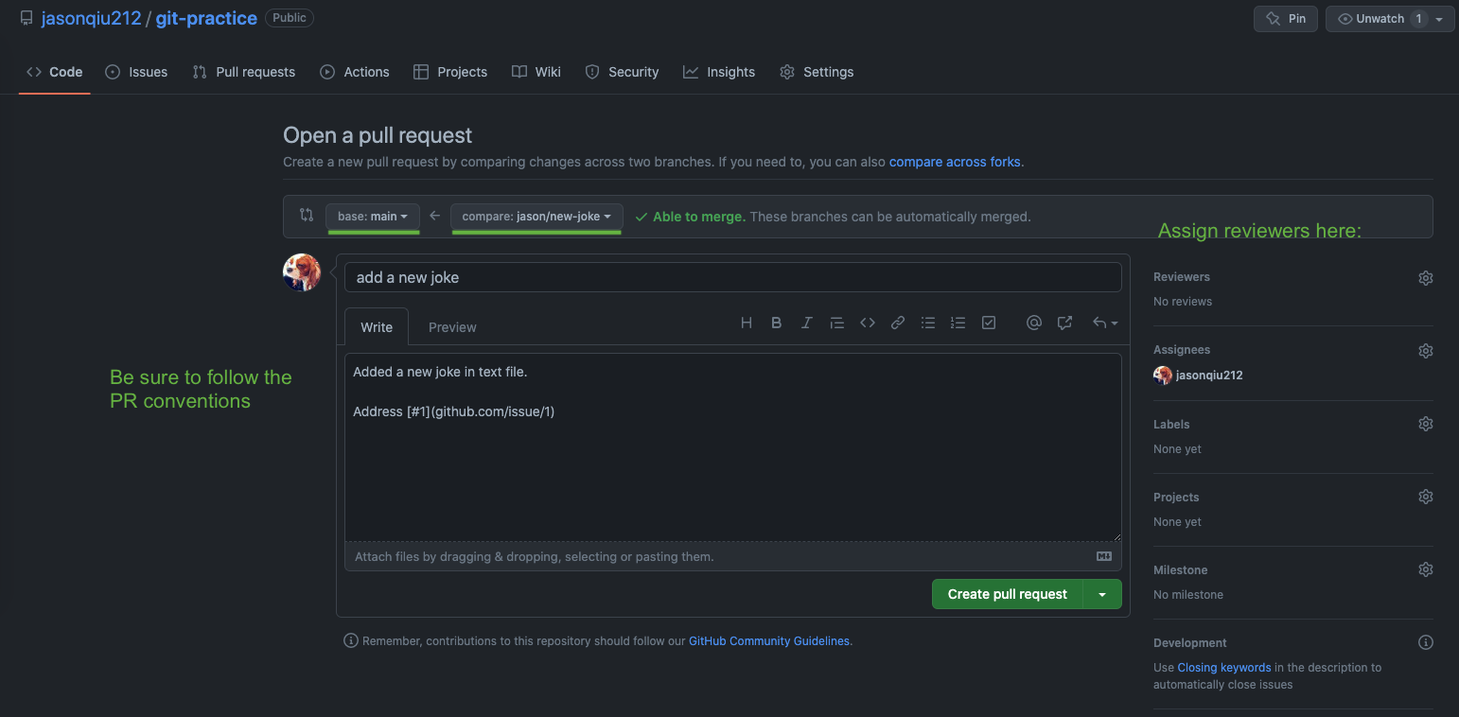Reference an issue with the cross-reference icon
Image resolution: width=1459 pixels, height=717 pixels.
click(1064, 323)
